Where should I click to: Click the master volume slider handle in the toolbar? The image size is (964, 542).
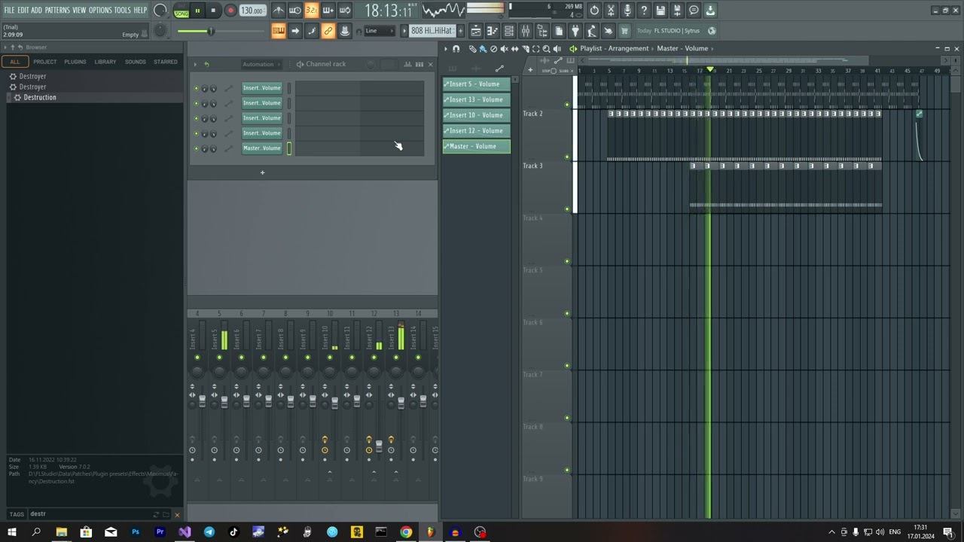click(211, 31)
